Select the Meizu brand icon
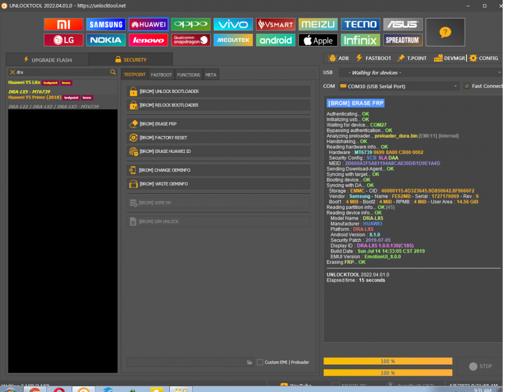The height and width of the screenshot is (392, 509). tap(318, 24)
